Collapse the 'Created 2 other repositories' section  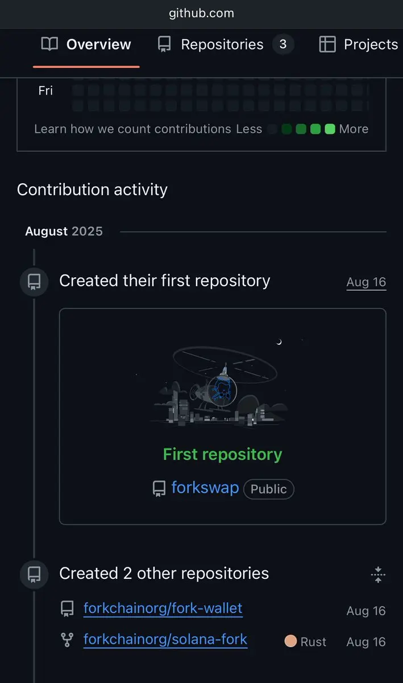pyautogui.click(x=378, y=574)
